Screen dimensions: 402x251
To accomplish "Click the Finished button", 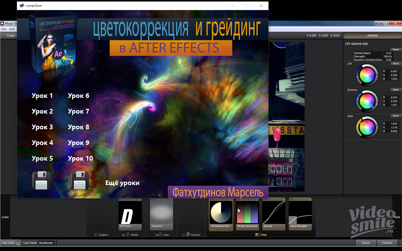I will point(387,243).
